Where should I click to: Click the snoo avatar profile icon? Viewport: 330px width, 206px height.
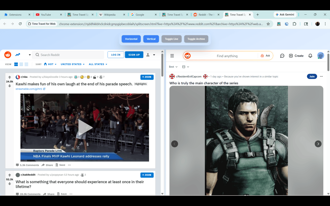pos(320,56)
